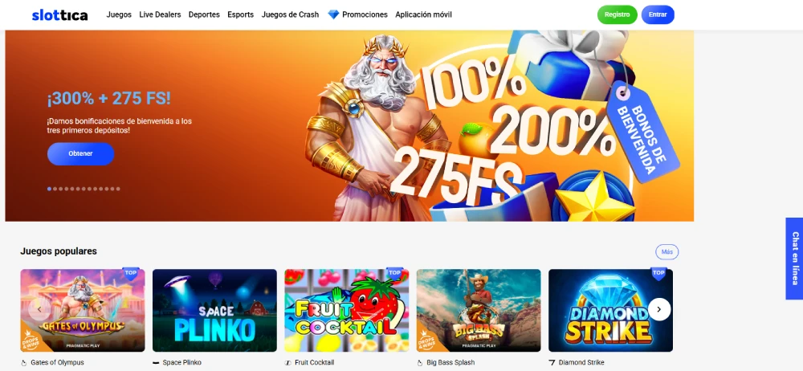The width and height of the screenshot is (803, 371).
Task: Click the provider icon next to Space Plinko
Action: 156,363
